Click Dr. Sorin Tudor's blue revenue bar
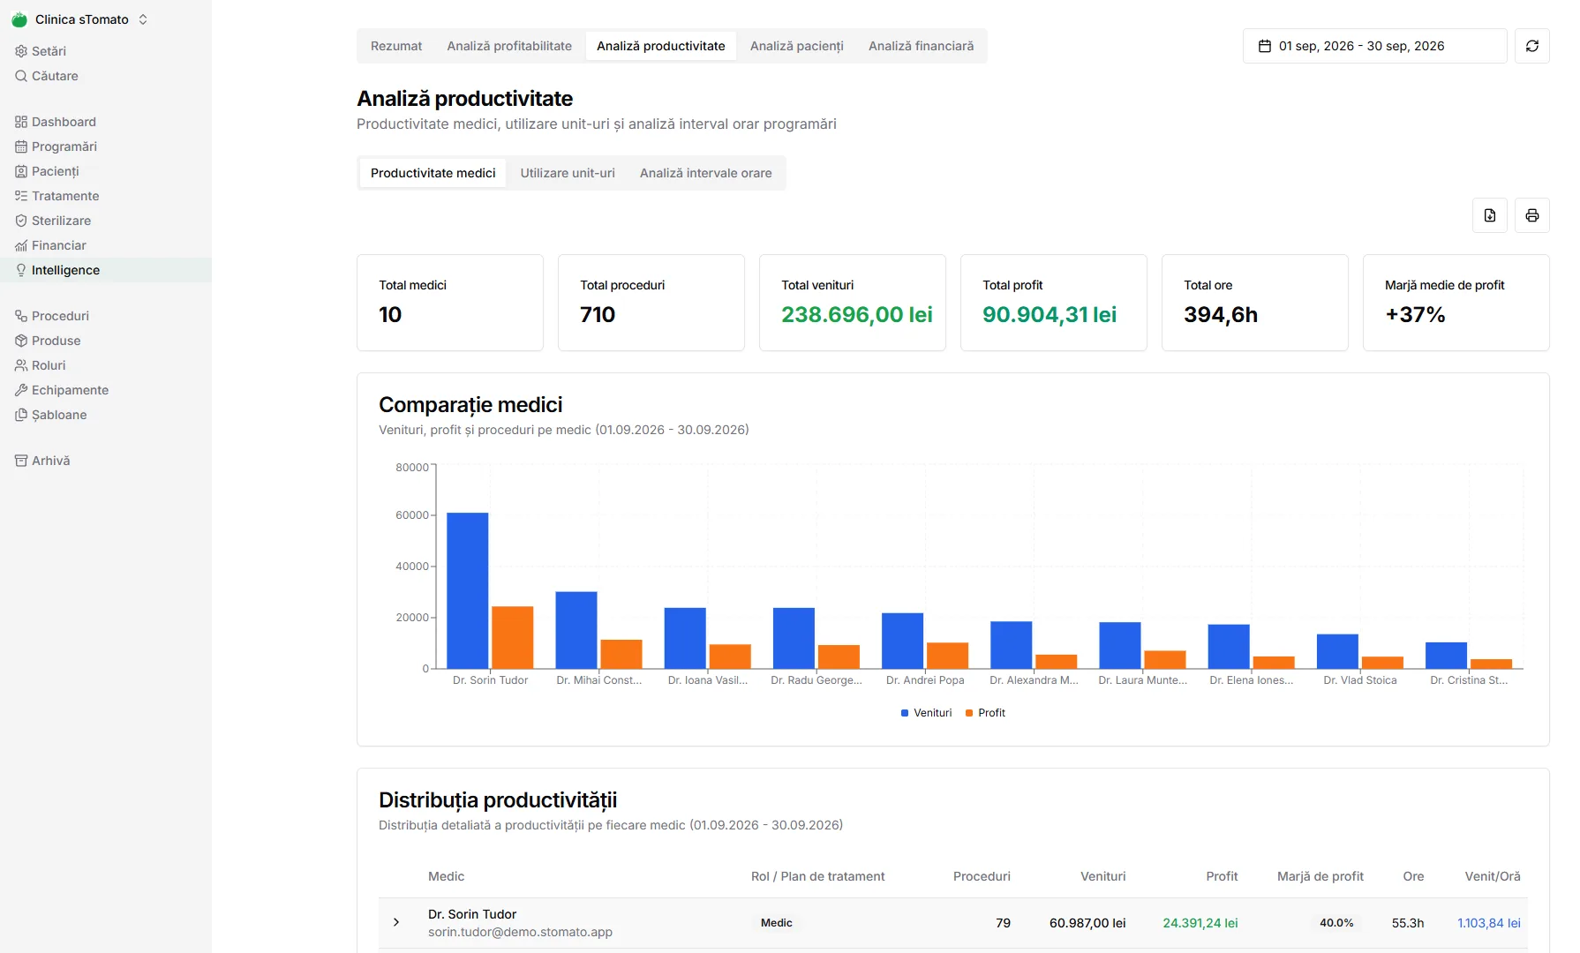The width and height of the screenshot is (1580, 953). click(468, 590)
